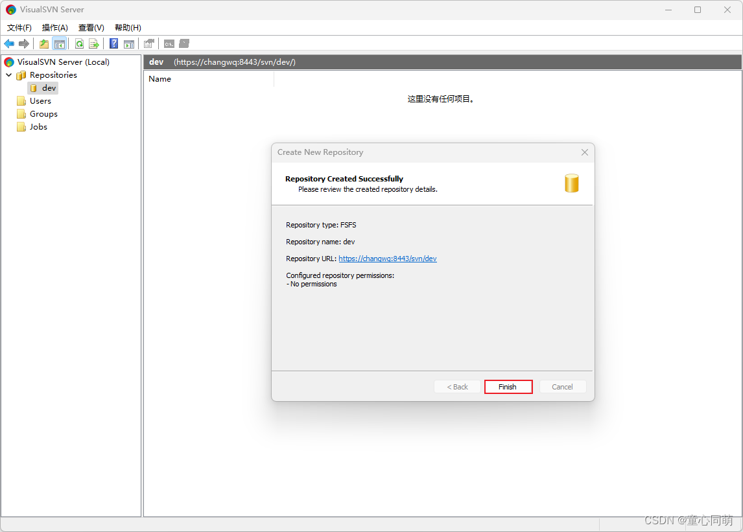Click the Groups folder icon
The image size is (743, 532).
pyautogui.click(x=21, y=113)
